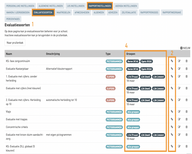Delete KS: Evaluatie ZILL globaal
Image resolution: width=192 pixels, height=154 pixels.
click(x=186, y=146)
